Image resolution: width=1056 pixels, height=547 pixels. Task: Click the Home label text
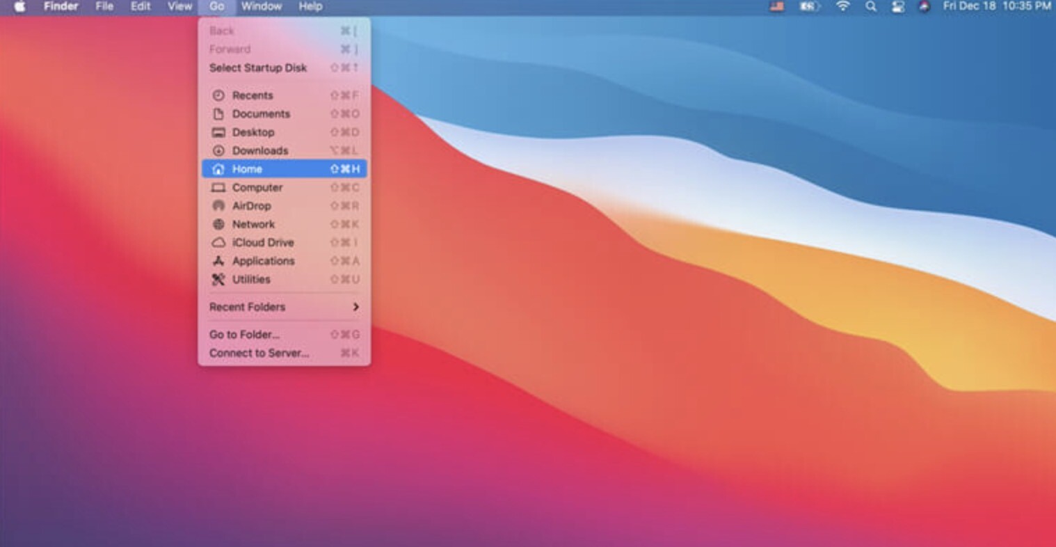click(x=247, y=169)
